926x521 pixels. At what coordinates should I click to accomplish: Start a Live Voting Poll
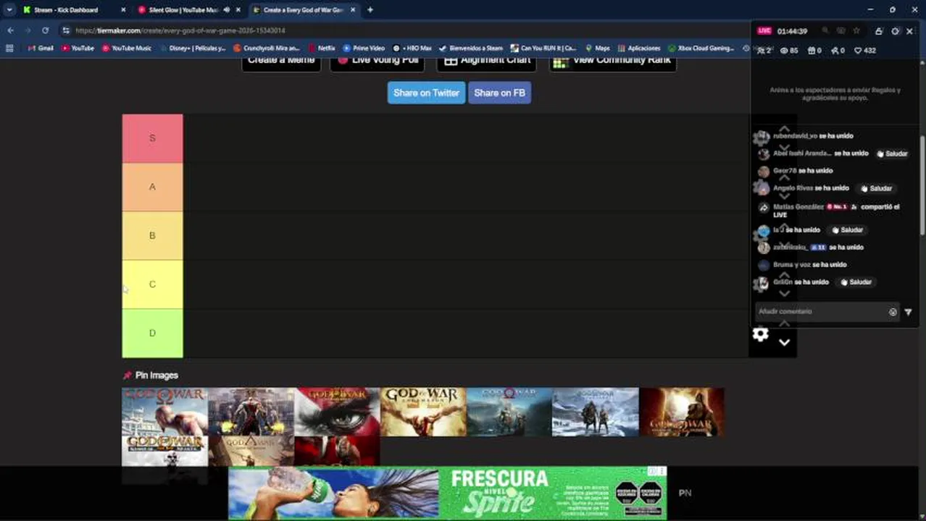point(378,61)
